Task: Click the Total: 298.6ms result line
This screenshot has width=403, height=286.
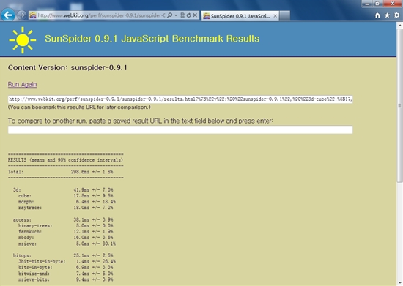Action: pos(60,172)
